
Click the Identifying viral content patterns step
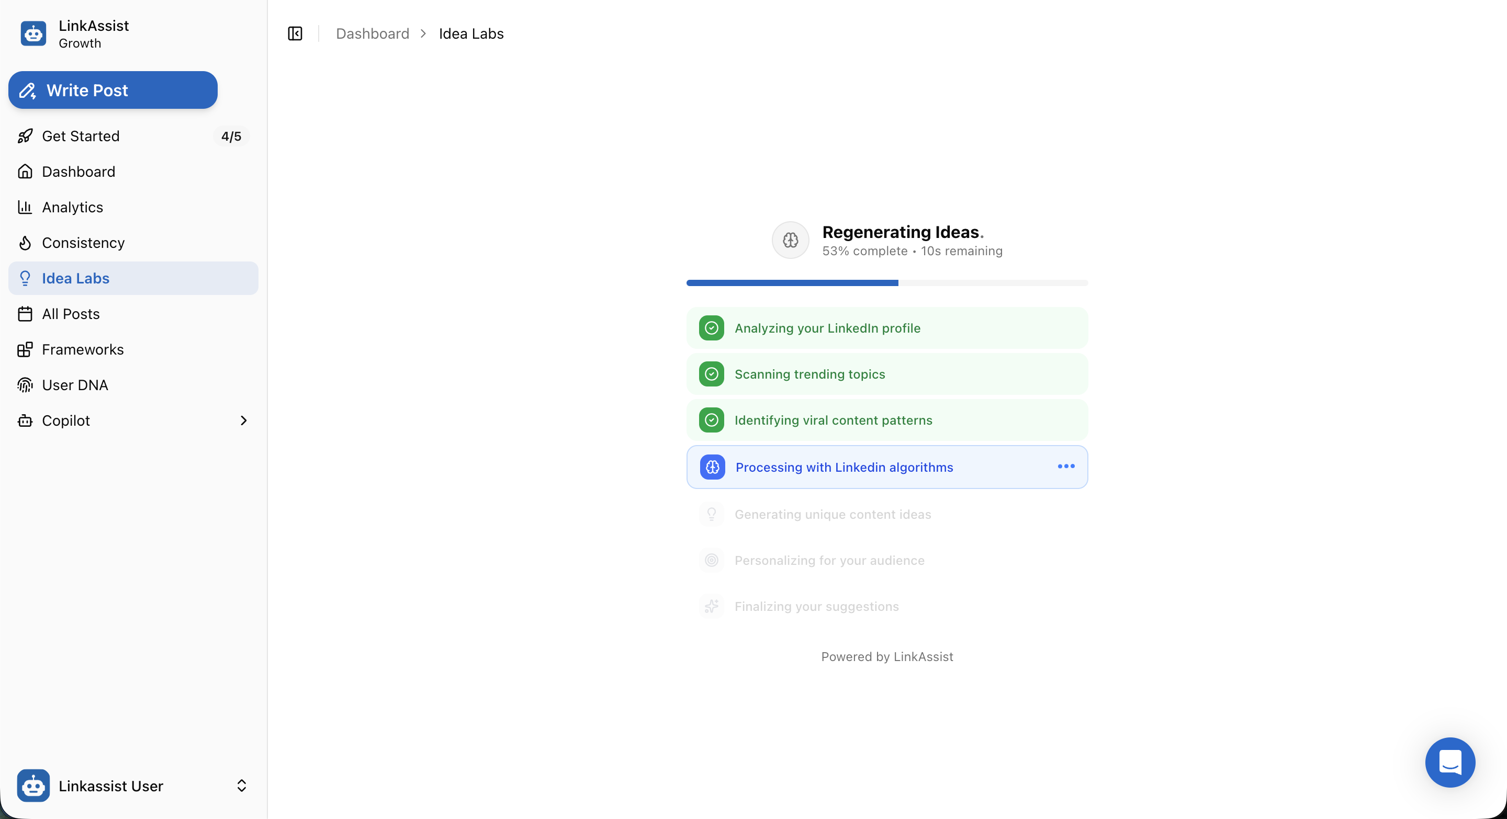coord(887,420)
